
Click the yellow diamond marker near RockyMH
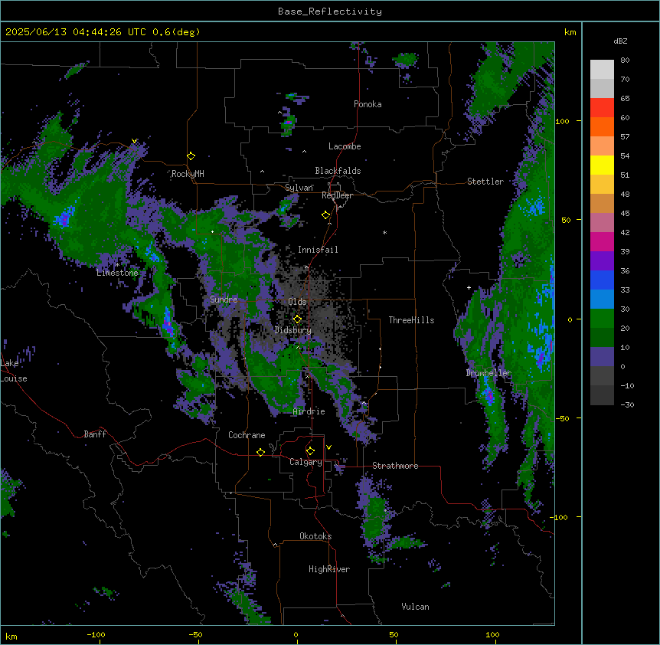coord(191,156)
